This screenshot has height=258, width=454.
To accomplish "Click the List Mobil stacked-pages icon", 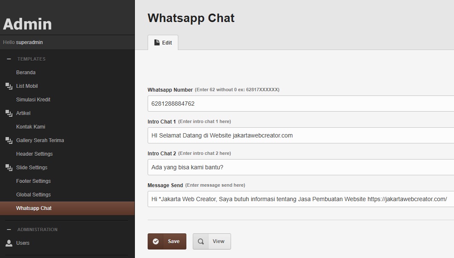I will tap(9, 86).
